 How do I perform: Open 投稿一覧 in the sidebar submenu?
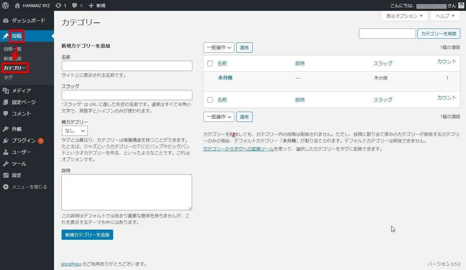13,49
